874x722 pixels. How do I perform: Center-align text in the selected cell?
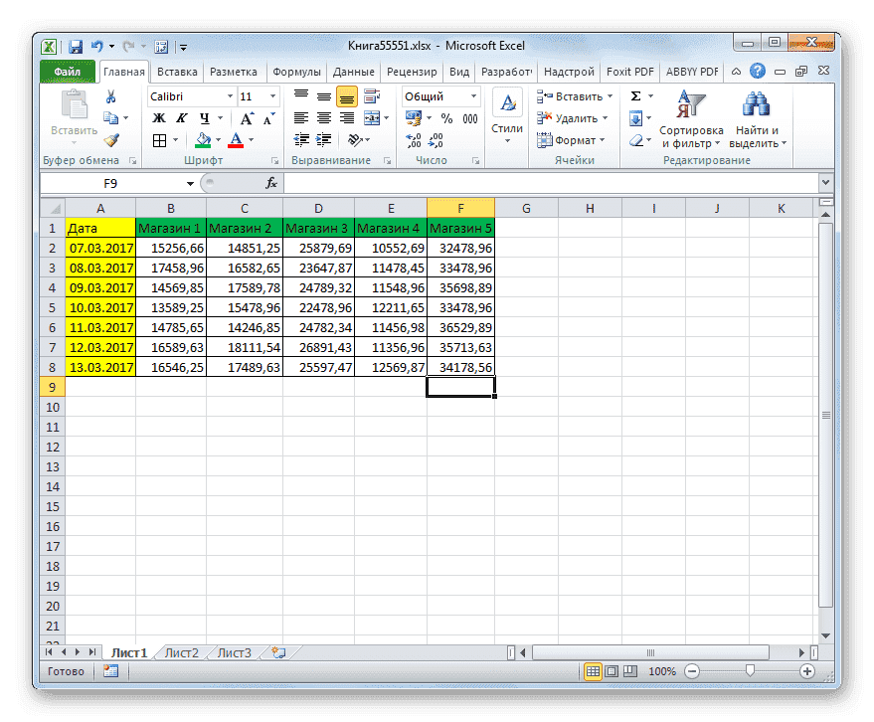(x=323, y=118)
